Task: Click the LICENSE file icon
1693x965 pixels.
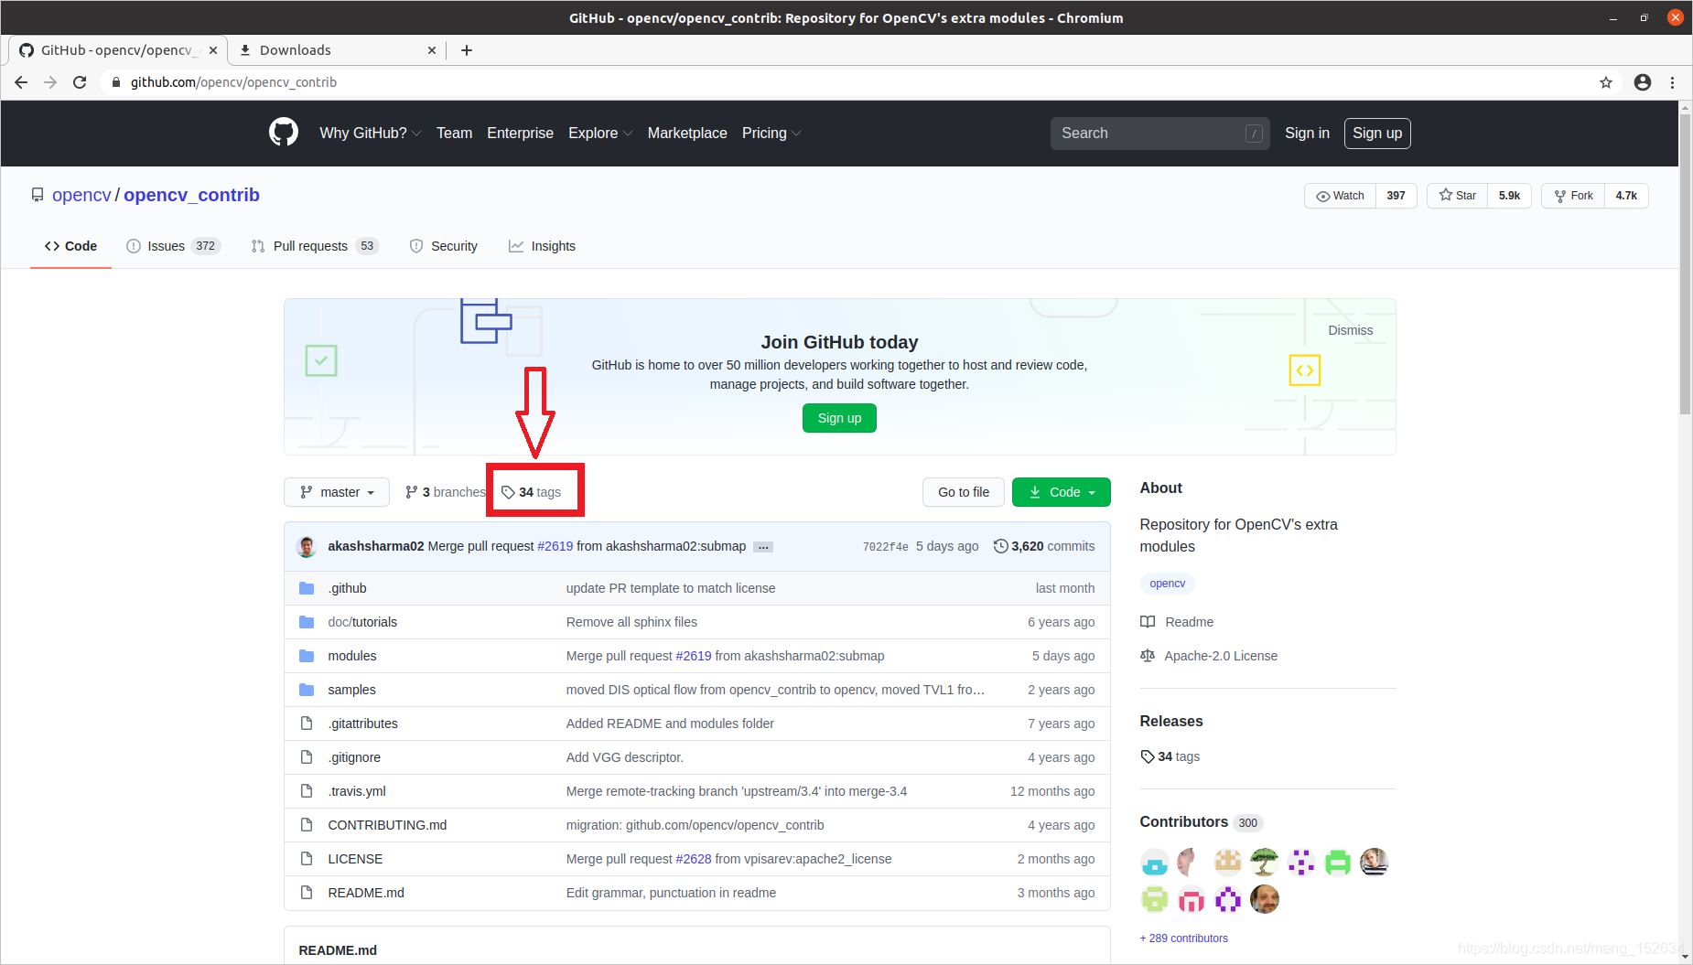Action: coord(307,859)
